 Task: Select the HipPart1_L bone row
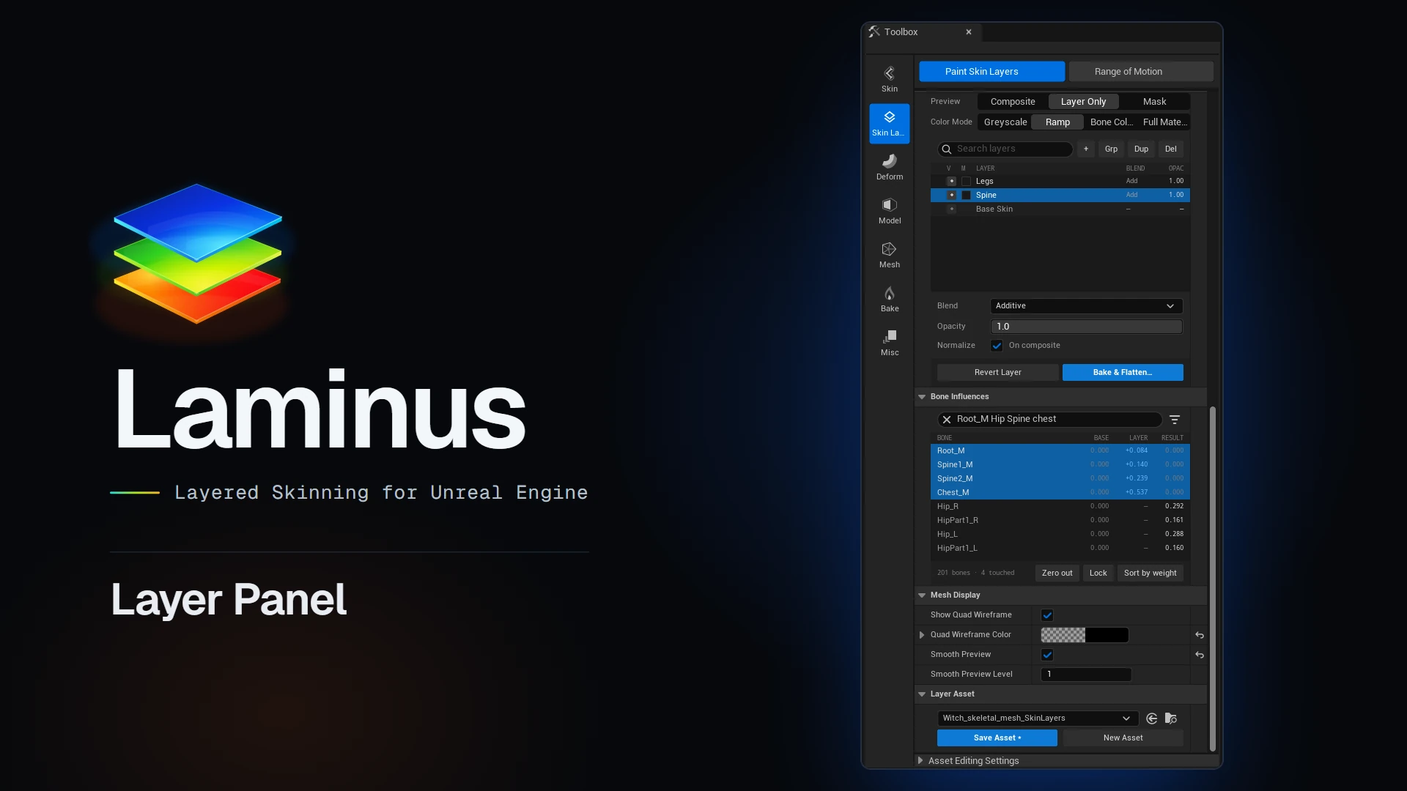pyautogui.click(x=1060, y=549)
